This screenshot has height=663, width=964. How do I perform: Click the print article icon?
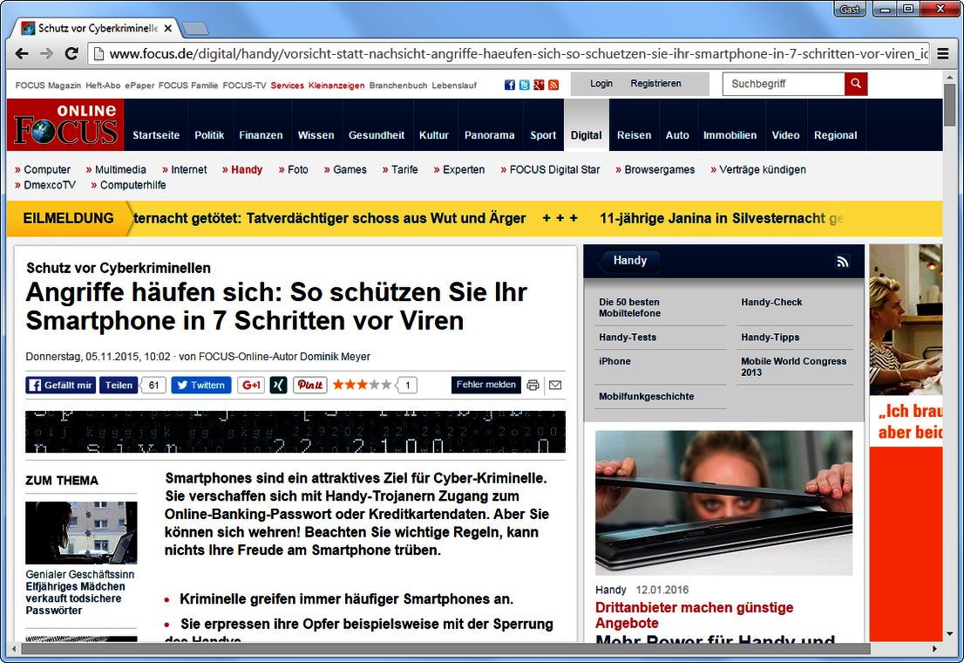point(533,385)
